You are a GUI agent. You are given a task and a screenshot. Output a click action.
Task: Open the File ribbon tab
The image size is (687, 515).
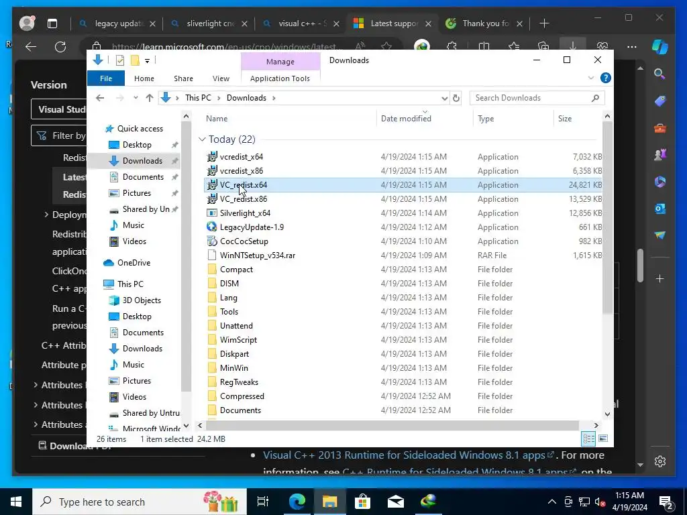(106, 78)
